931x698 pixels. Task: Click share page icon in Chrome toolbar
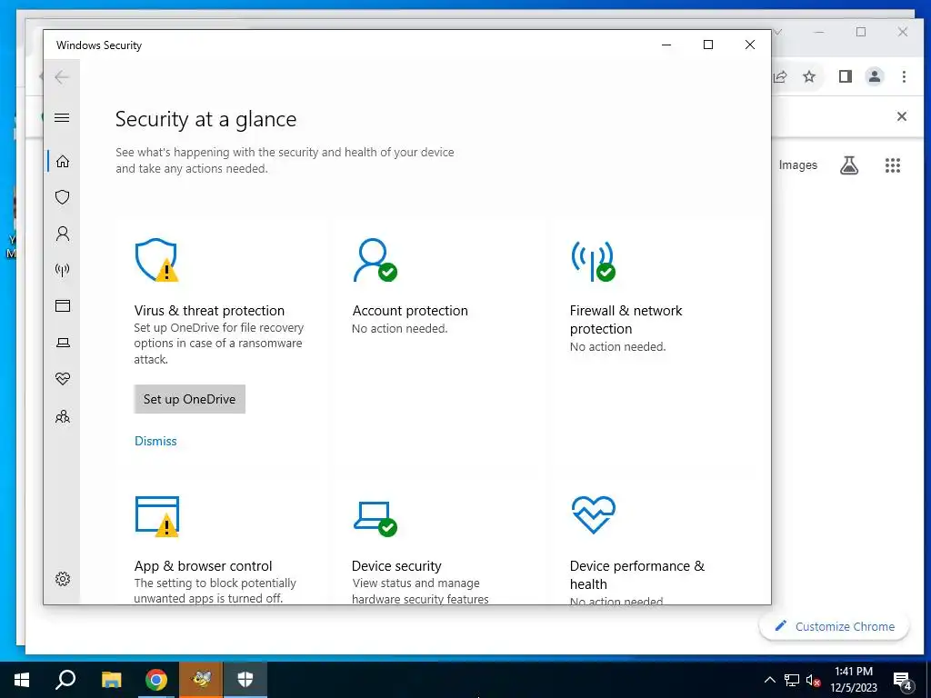[780, 76]
